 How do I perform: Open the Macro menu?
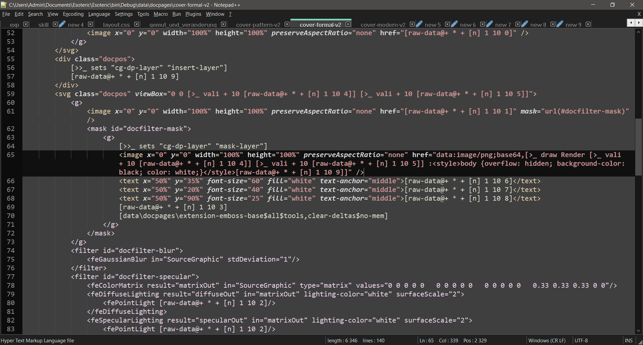[x=161, y=14]
